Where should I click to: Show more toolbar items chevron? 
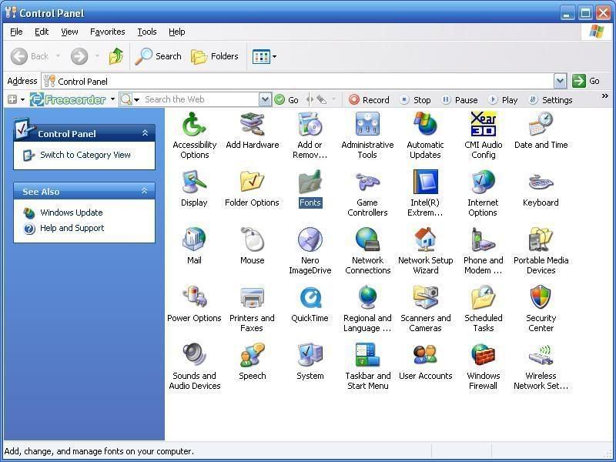pyautogui.click(x=604, y=95)
